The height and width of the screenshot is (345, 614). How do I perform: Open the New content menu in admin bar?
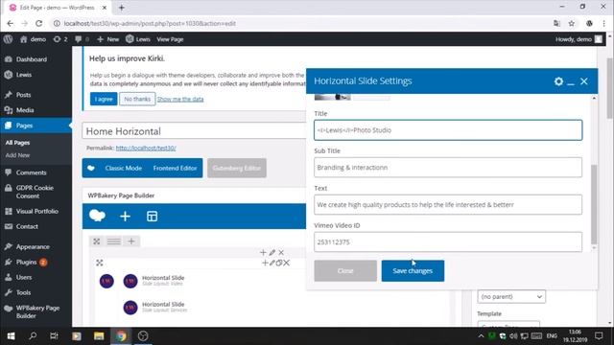click(x=107, y=39)
